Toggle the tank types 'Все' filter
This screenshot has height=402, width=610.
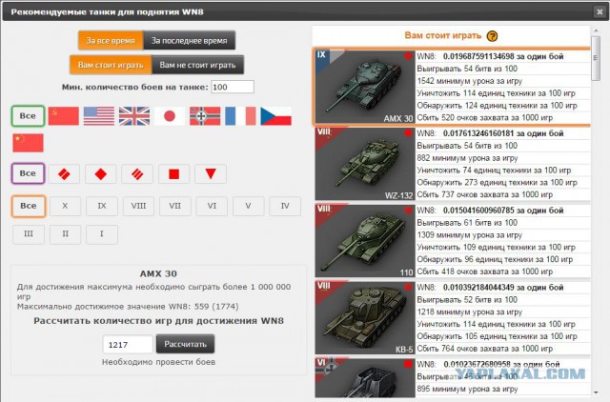tap(28, 173)
